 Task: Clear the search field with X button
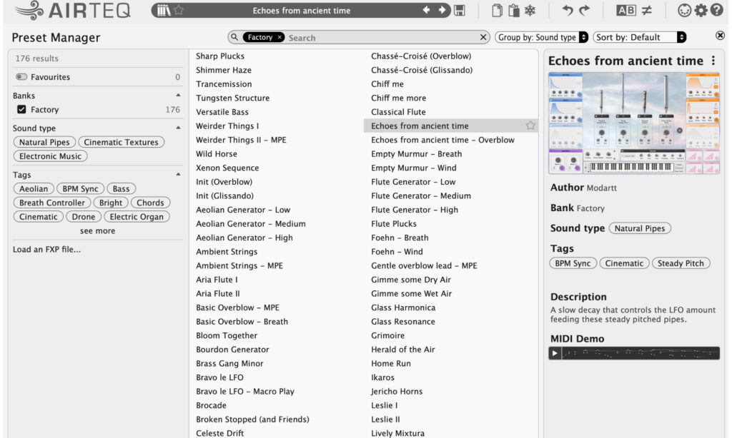tap(483, 37)
